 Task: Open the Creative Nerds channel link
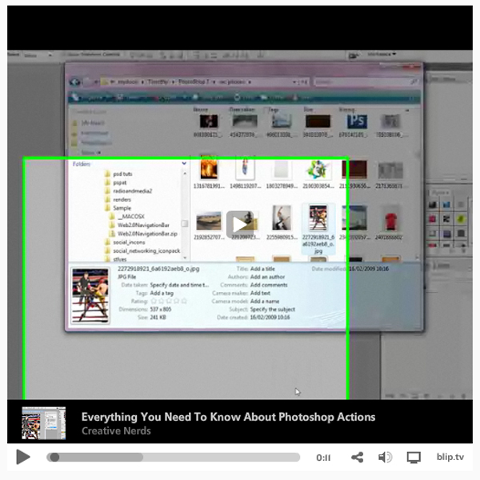point(116,431)
